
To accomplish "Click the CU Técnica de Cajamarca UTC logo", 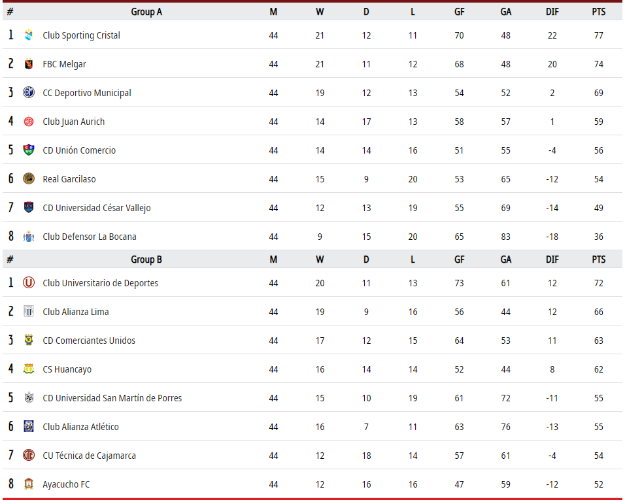I will coord(29,455).
